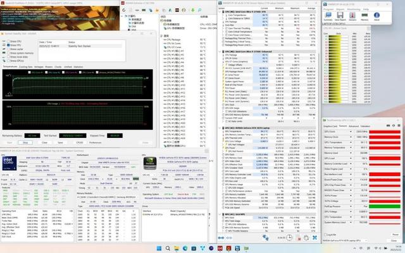Open Windows Start button on taskbar

tap(159, 249)
